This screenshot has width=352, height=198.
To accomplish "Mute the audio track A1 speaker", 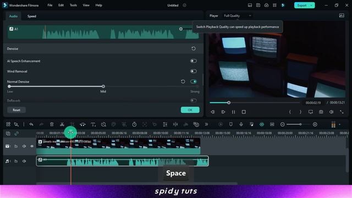I will pos(24,161).
